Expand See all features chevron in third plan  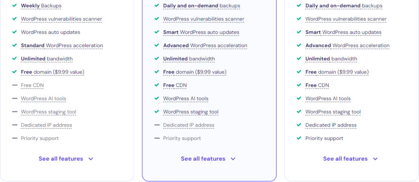(375, 159)
